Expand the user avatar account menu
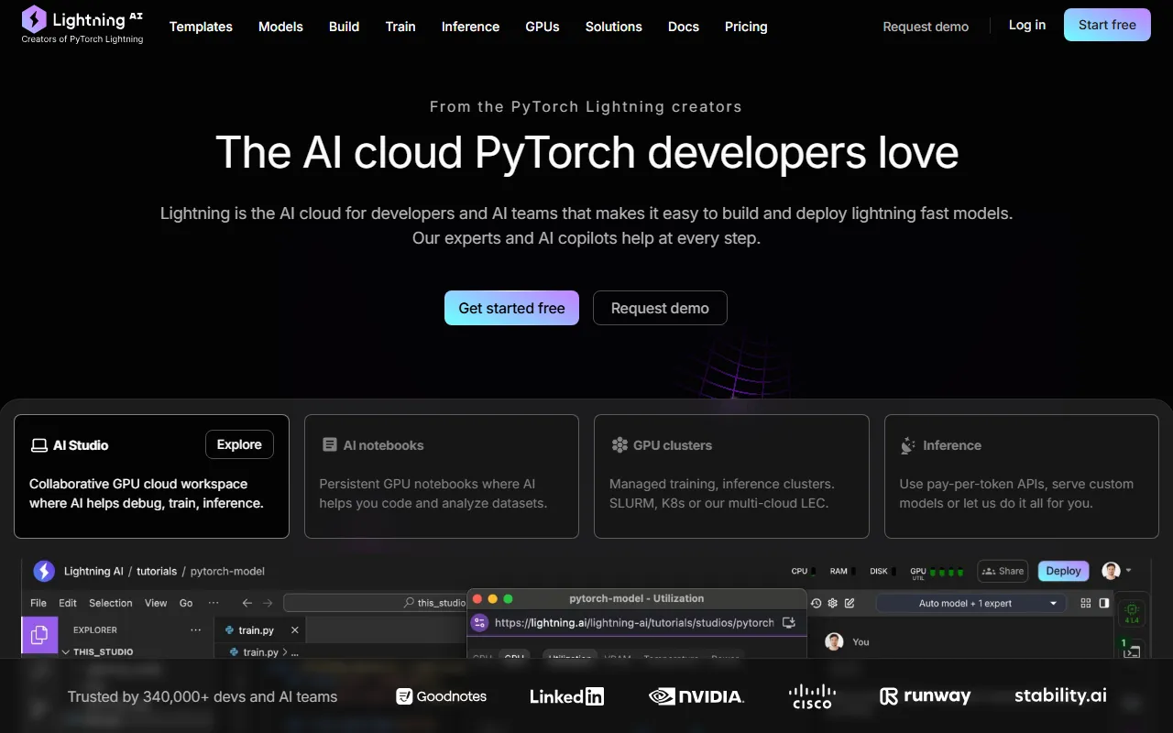 pyautogui.click(x=1116, y=571)
